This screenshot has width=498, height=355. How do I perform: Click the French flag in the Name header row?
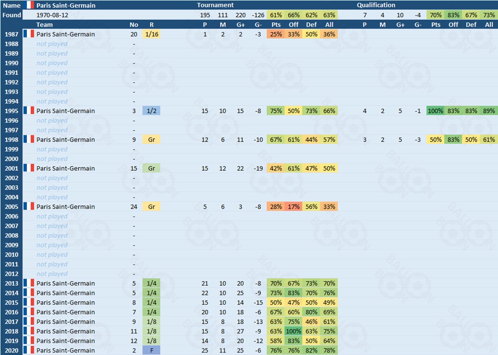(x=29, y=5)
